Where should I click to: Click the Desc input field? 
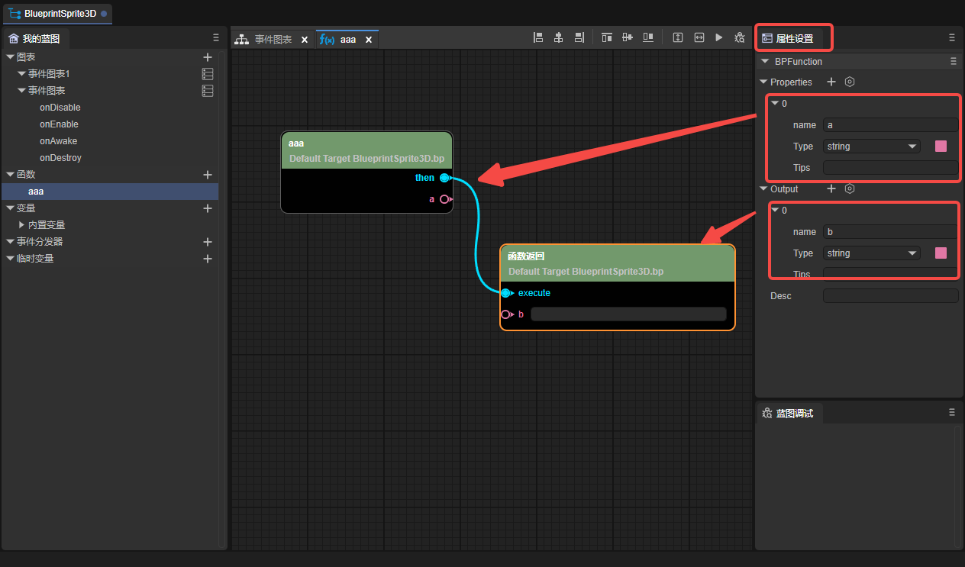point(890,295)
